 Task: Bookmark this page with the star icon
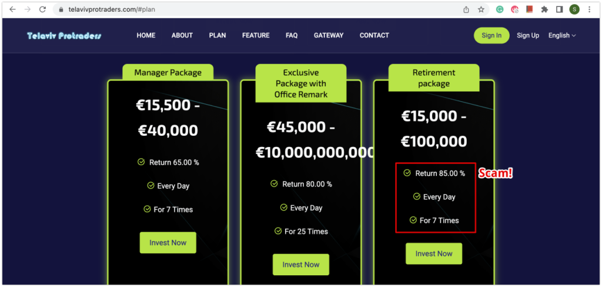coord(481,9)
